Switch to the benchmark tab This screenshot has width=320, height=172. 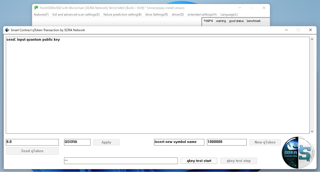[254, 21]
